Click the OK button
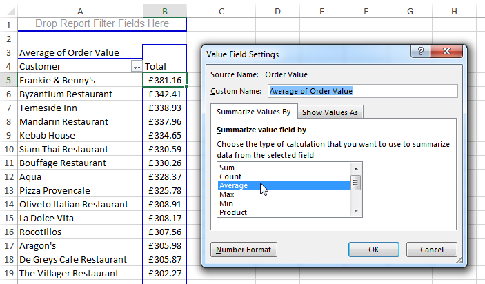Image resolution: width=485 pixels, height=284 pixels. pyautogui.click(x=373, y=250)
